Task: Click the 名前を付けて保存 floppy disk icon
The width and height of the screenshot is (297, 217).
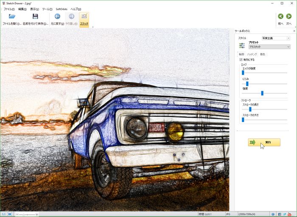Action: pos(35,17)
